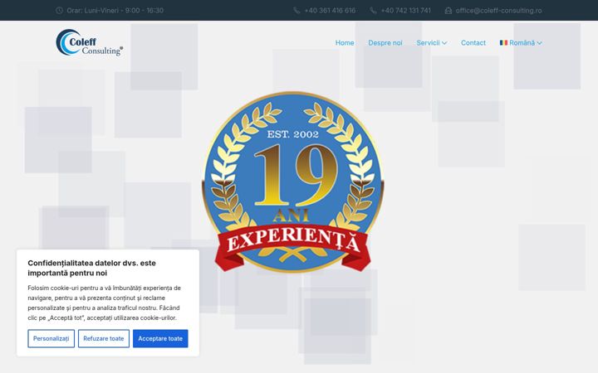Open the Română language selector

coord(521,42)
